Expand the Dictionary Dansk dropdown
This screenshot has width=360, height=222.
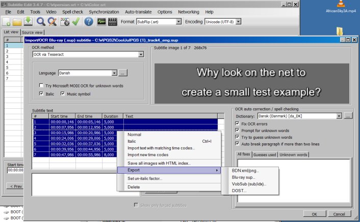tap(339, 116)
